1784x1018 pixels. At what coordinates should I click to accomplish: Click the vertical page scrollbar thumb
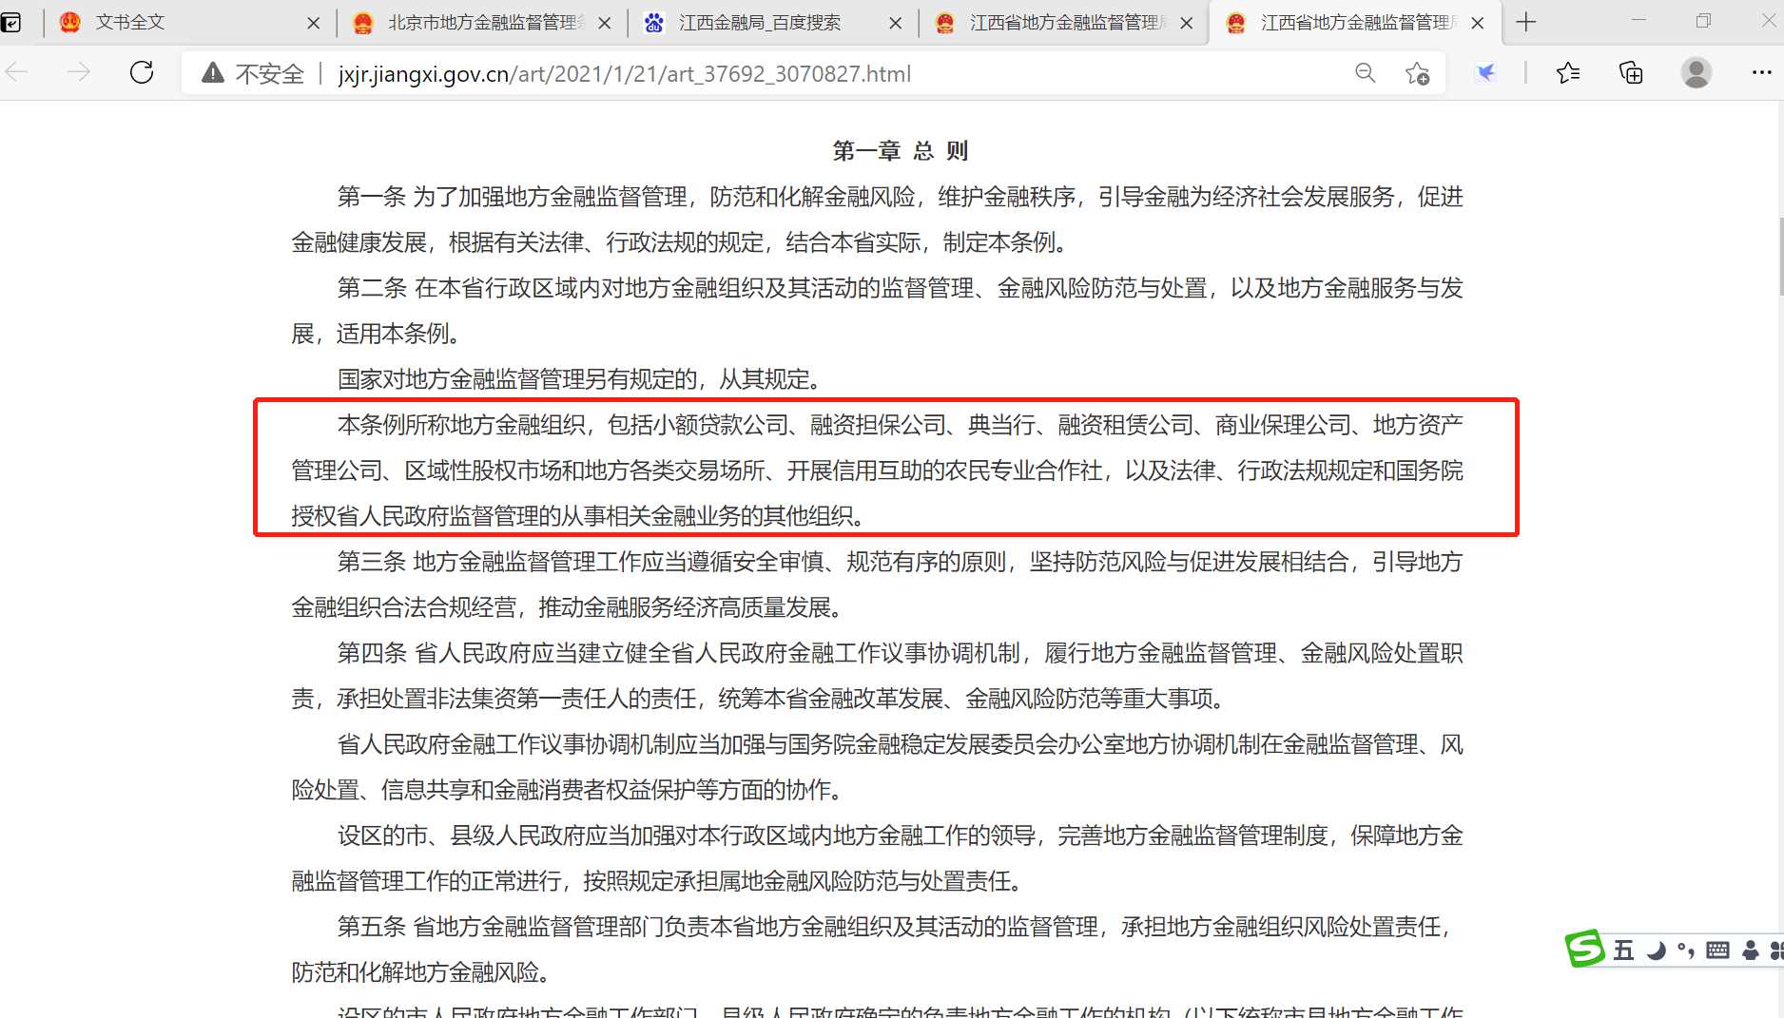point(1779,257)
